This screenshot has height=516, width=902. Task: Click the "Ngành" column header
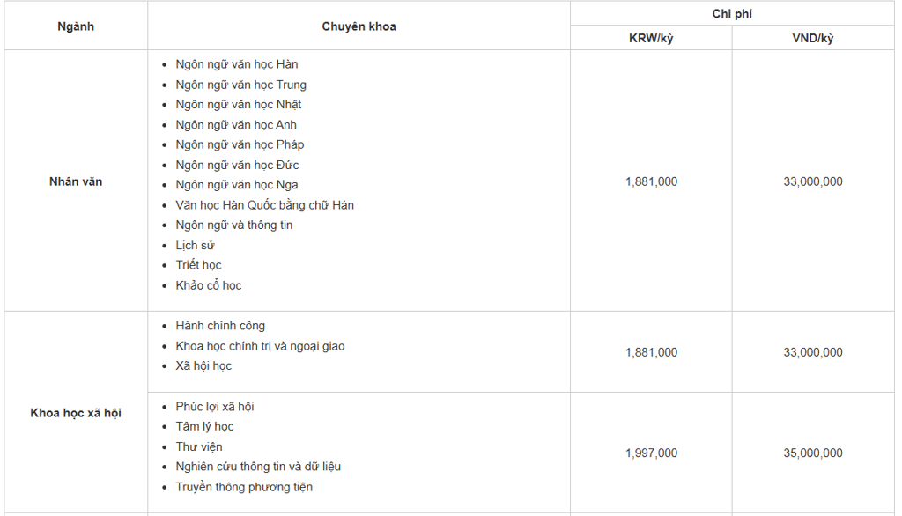click(76, 26)
